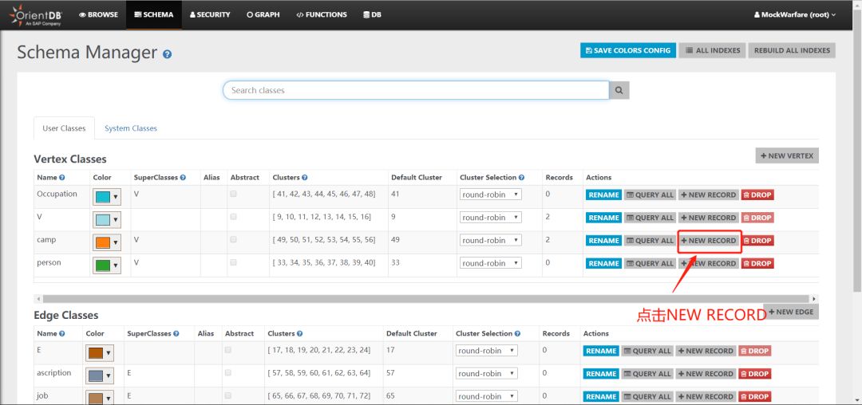The image size is (862, 405).
Task: Toggle Abstract checkbox for Occupation class
Action: [234, 195]
